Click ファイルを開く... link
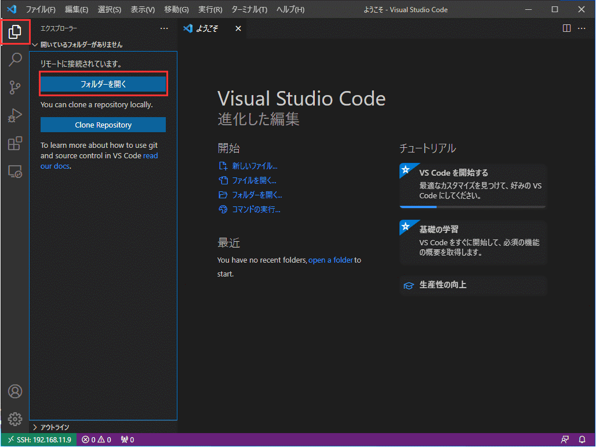 (248, 180)
